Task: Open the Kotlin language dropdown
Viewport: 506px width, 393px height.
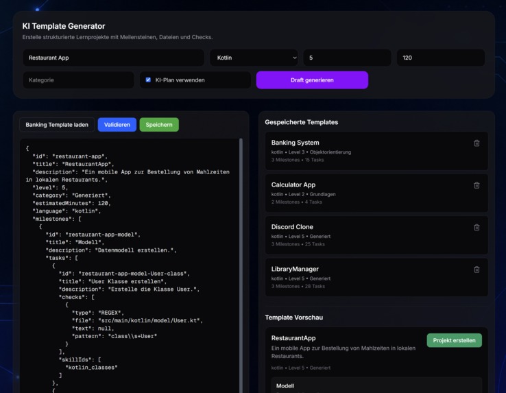Action: [x=254, y=58]
